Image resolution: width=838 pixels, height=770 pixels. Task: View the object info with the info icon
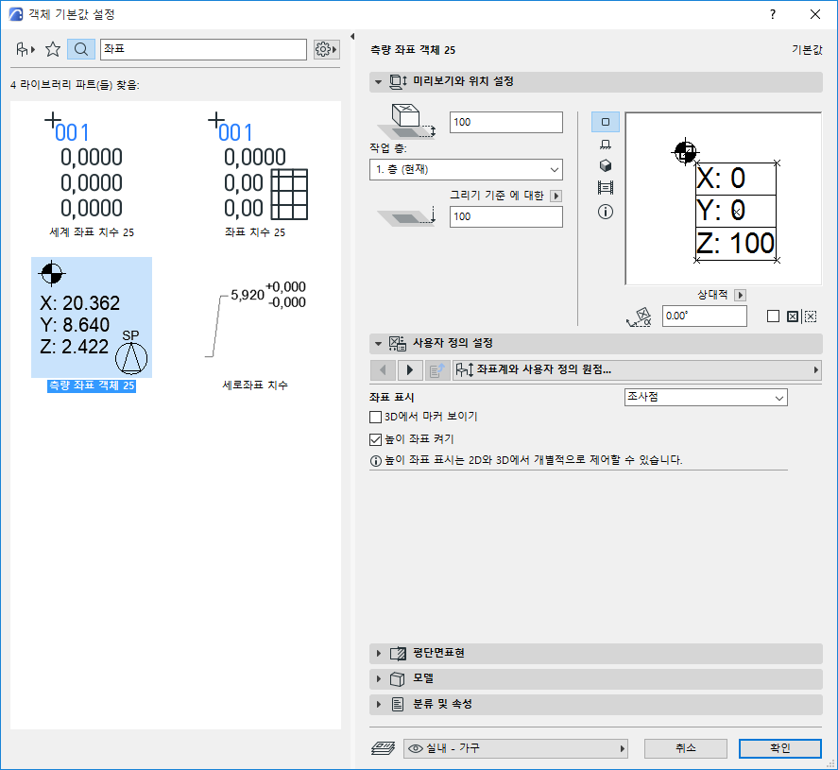(605, 212)
